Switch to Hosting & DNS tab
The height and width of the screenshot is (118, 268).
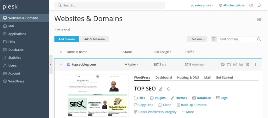click(x=188, y=78)
